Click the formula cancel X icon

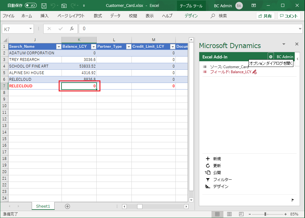49,29
